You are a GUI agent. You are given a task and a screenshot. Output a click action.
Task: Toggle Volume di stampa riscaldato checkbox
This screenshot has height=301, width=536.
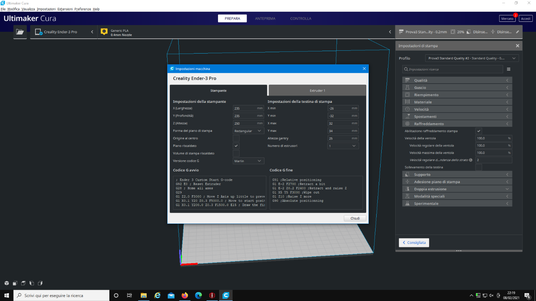pyautogui.click(x=236, y=153)
